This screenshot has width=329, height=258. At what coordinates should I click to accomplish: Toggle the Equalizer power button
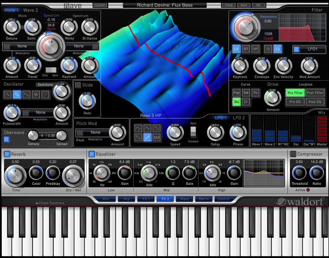92,154
